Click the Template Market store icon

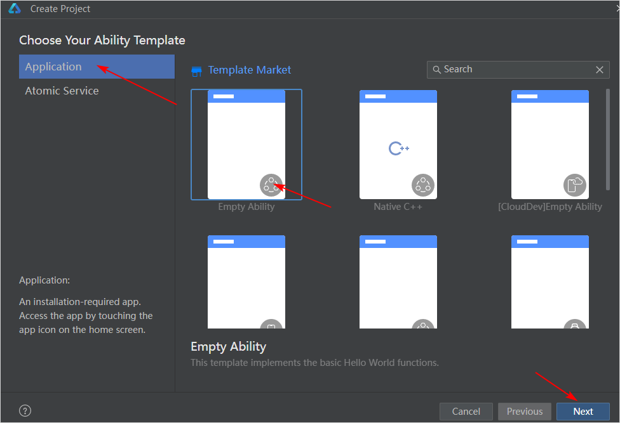196,71
